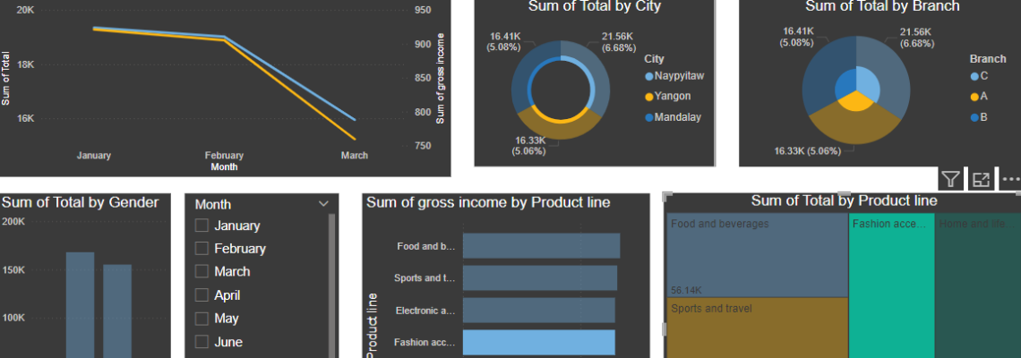The image size is (1021, 358).
Task: Select the Food and beverages treemap tile
Action: tap(758, 255)
